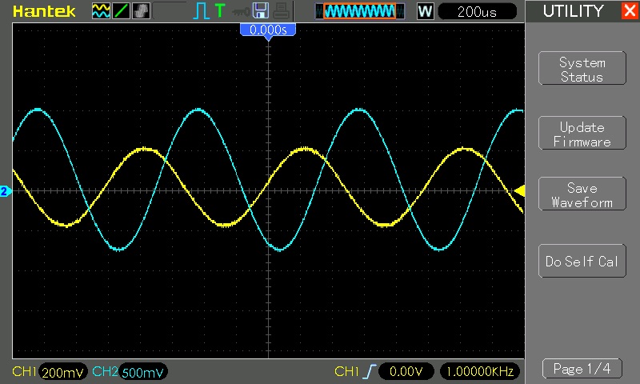Viewport: 640px width, 384px height.
Task: Click the green T trigger status icon
Action: click(x=219, y=10)
